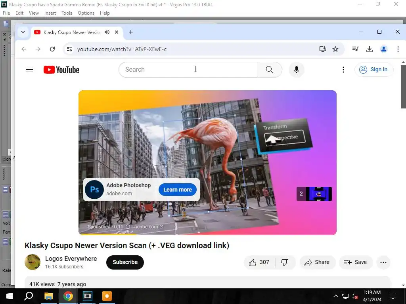
Task: Show hidden system tray icons
Action: [335, 296]
